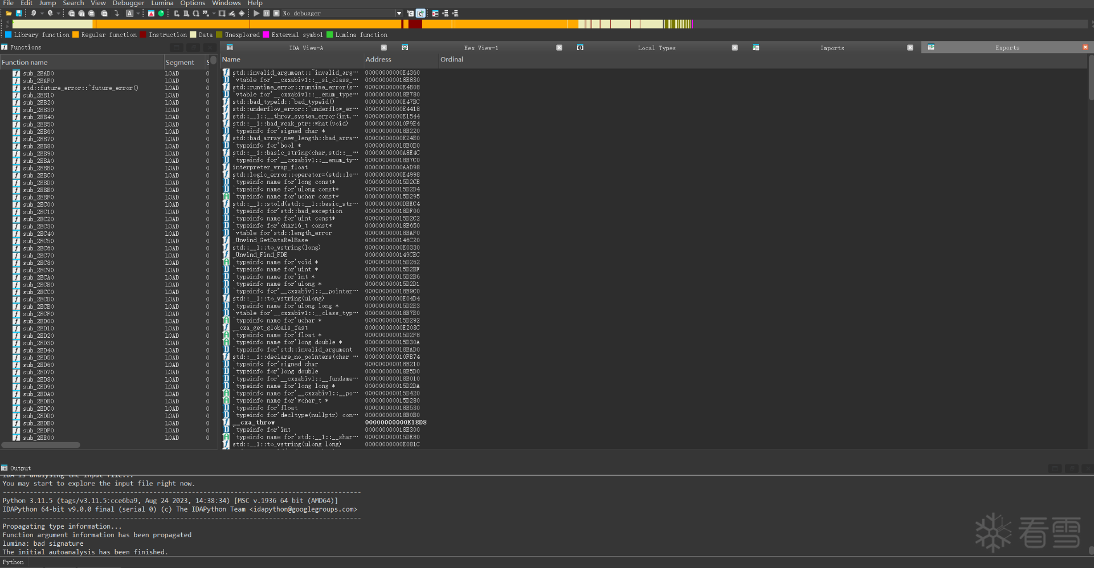
Task: Sort Exports by Ordinal column
Action: (x=762, y=60)
